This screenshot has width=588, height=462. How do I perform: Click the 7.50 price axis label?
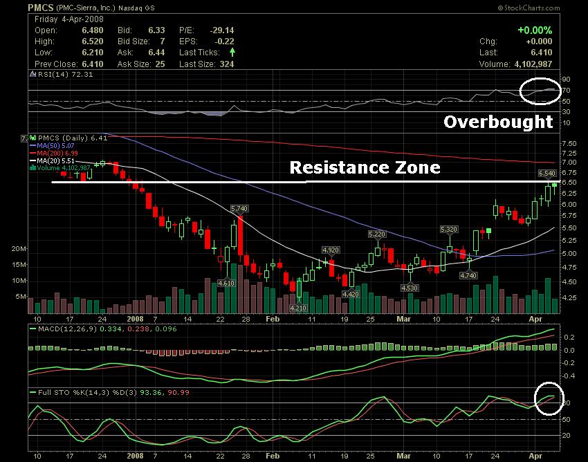[569, 144]
